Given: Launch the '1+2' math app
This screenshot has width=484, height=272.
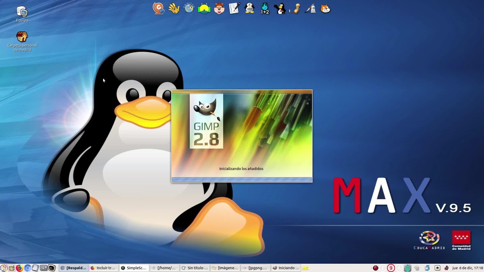Looking at the screenshot, I should (265, 8).
